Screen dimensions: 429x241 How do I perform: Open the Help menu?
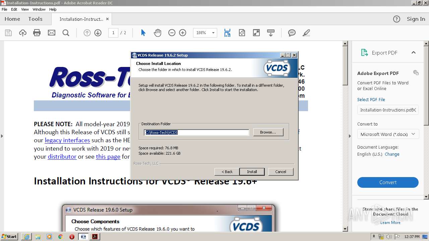click(53, 9)
